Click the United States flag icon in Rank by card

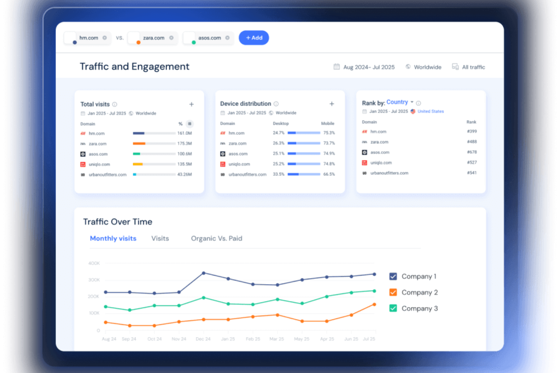[x=412, y=111]
